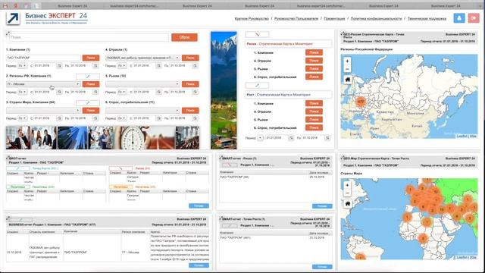Expand the GEO-Россия map panel icon
The height and width of the screenshot is (273, 485).
pos(342,33)
